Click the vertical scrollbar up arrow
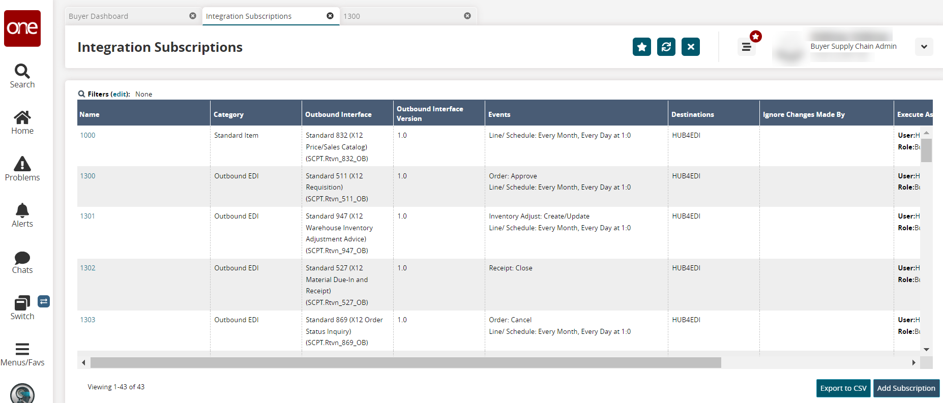 [927, 132]
